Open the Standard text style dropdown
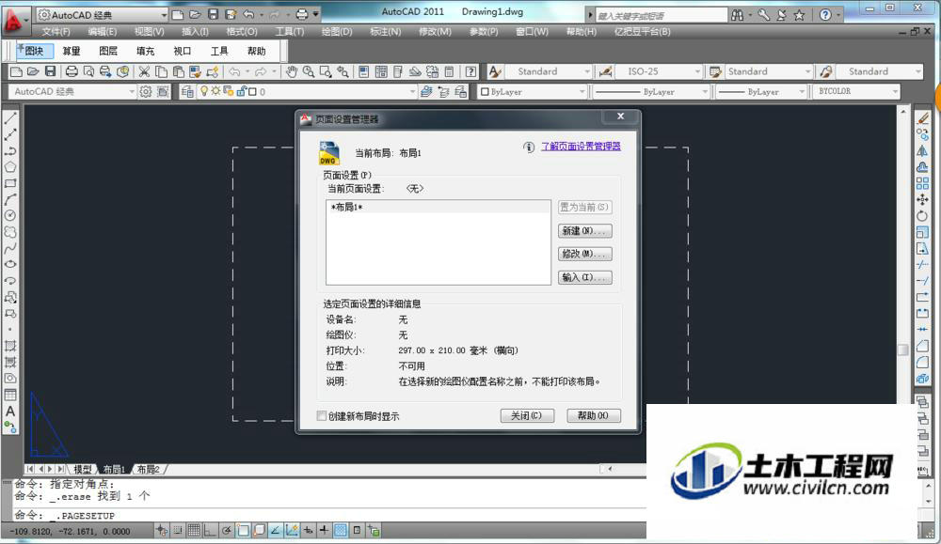This screenshot has height=544, width=941. tap(549, 72)
